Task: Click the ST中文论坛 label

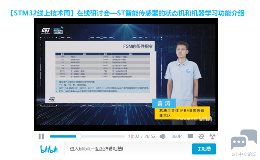Action: 244,154
